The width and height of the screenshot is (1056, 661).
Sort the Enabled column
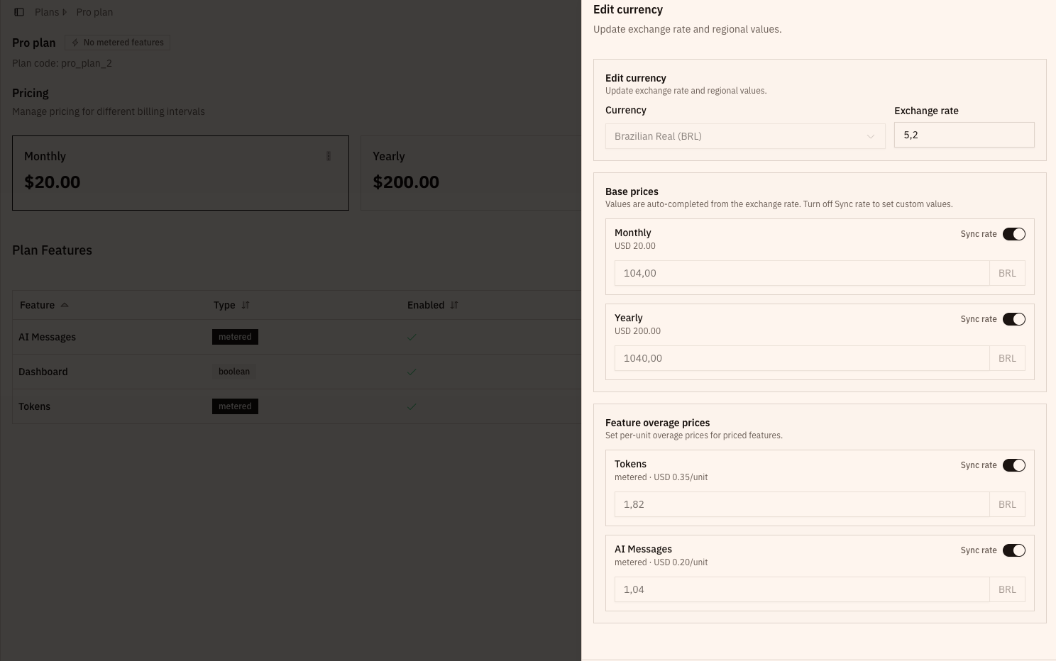(454, 305)
